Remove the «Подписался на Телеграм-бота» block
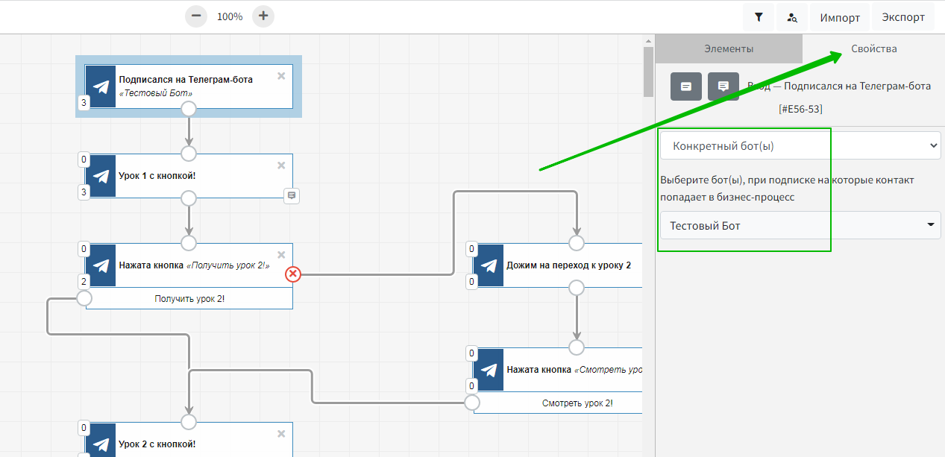Screen dimensions: 945x457 281,76
